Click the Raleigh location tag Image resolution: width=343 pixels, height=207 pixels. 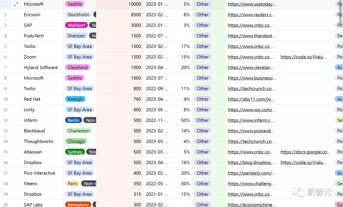(75, 99)
